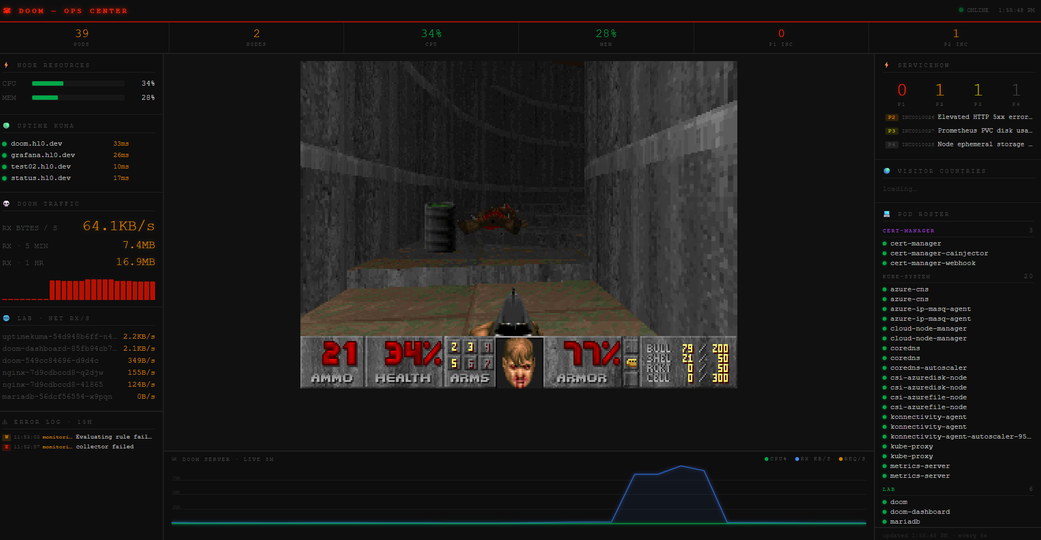Click the 64.1KB/s RX bytes value
The image size is (1041, 540).
pyautogui.click(x=119, y=226)
